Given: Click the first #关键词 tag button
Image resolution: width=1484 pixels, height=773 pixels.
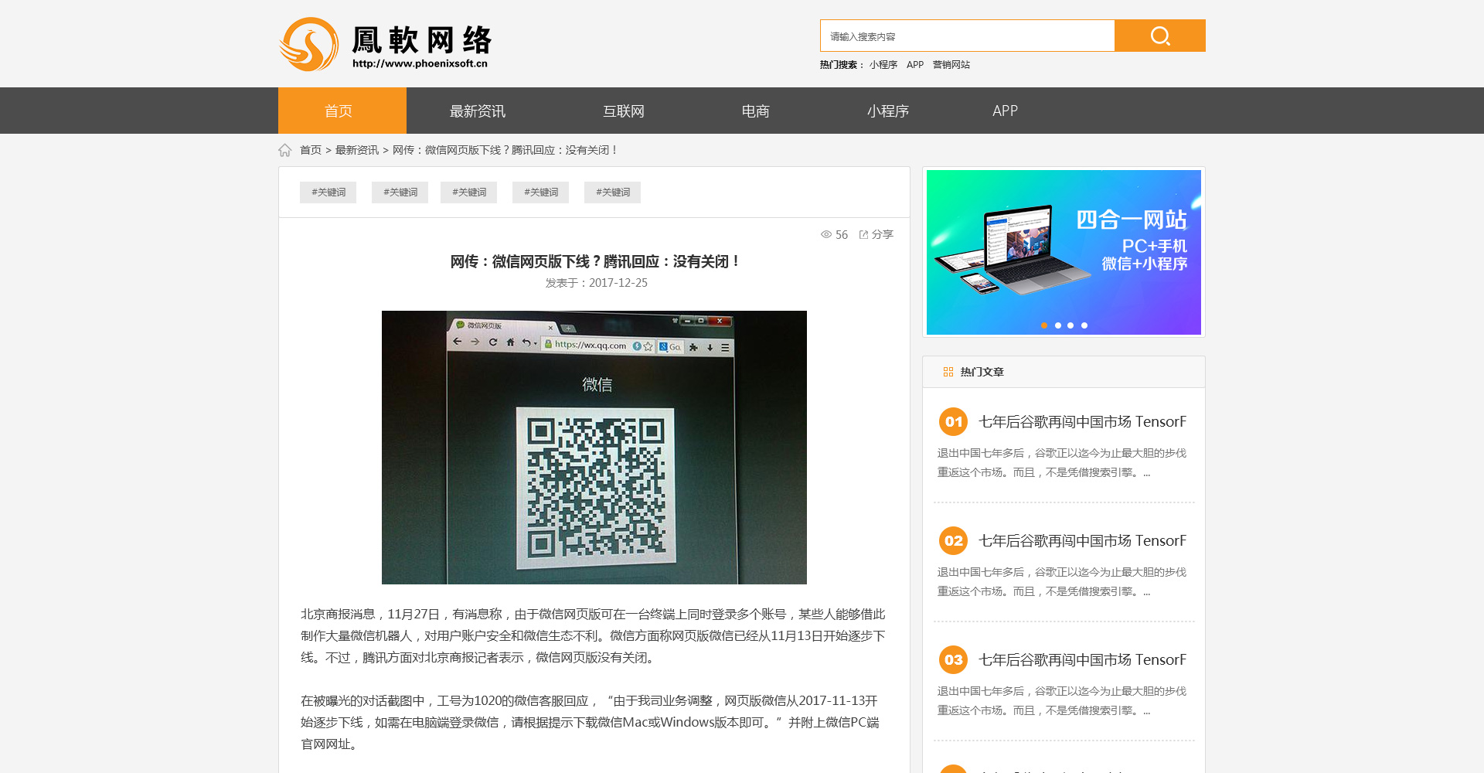Looking at the screenshot, I should pos(328,192).
